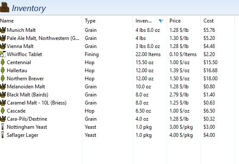Click the $0.63 cost cell
239x164 pixels.
pyautogui.click(x=209, y=103)
